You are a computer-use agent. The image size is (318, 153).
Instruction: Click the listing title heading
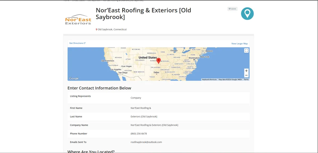click(143, 14)
